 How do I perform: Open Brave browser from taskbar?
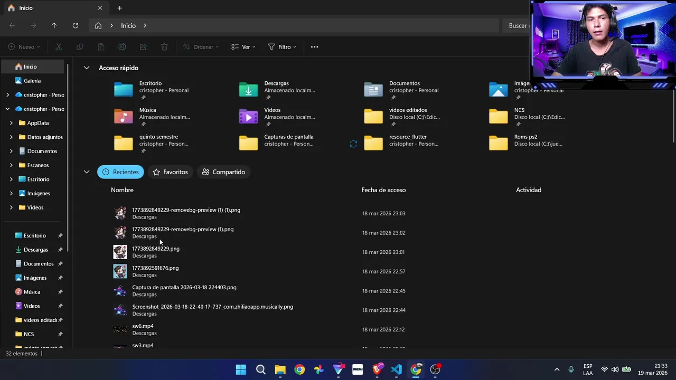coord(377,369)
